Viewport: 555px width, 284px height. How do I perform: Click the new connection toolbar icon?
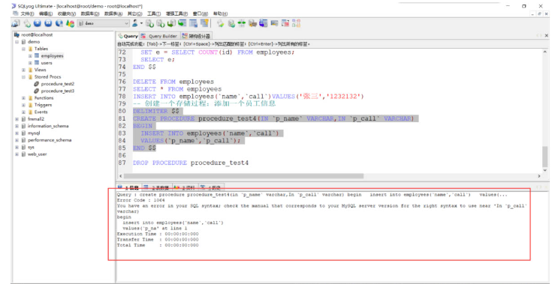(16, 24)
